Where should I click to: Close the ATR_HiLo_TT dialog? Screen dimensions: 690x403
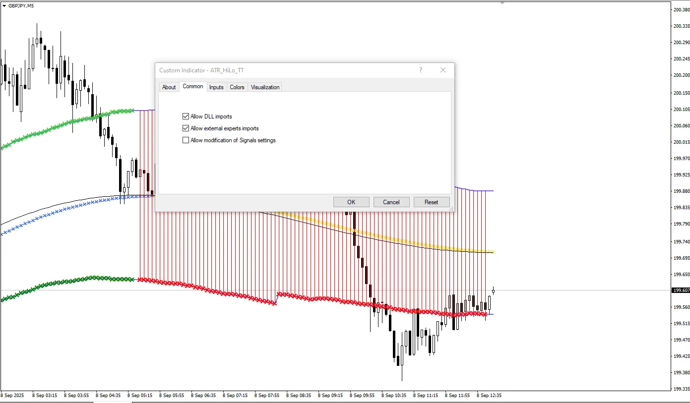point(443,70)
